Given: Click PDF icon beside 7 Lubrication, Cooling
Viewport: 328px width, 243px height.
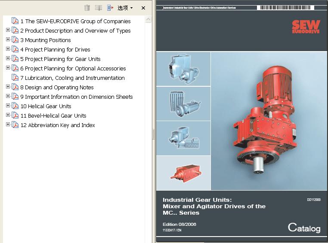Looking at the screenshot, I should (x=15, y=78).
